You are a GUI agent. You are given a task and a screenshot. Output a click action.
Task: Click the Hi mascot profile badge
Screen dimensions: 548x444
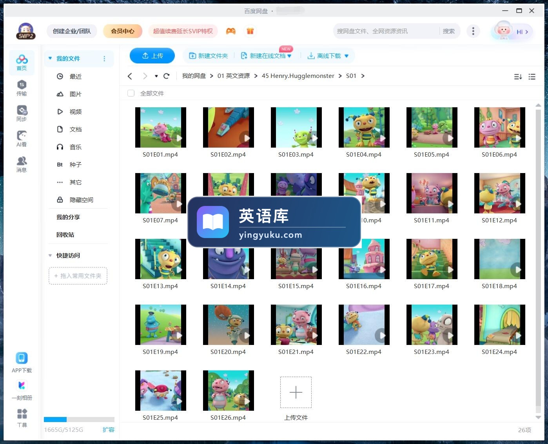pyautogui.click(x=512, y=31)
